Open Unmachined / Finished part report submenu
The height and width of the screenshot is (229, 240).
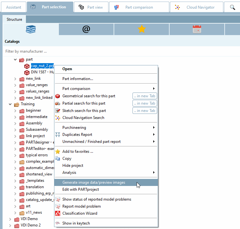[106, 142]
